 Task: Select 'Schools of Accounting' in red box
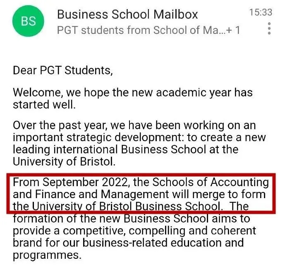pos(211,182)
